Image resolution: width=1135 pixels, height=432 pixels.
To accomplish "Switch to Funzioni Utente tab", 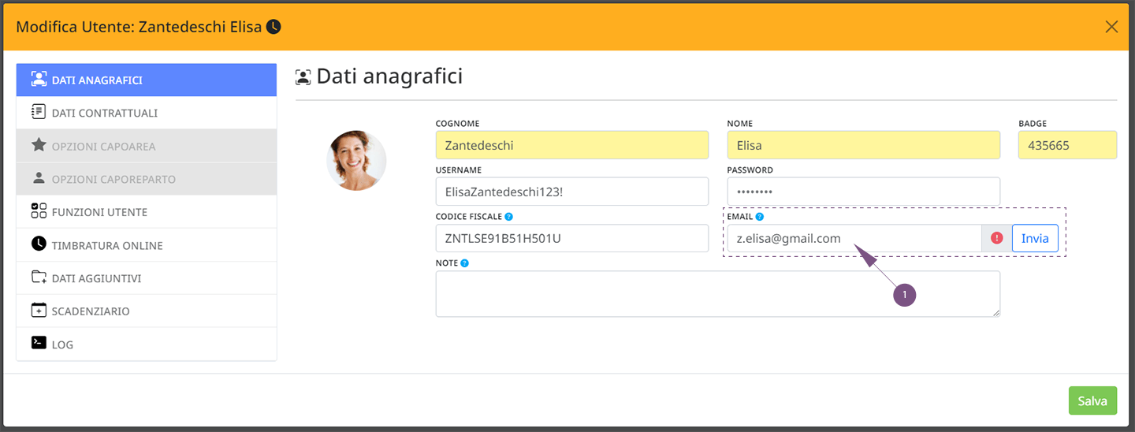I will tap(147, 212).
